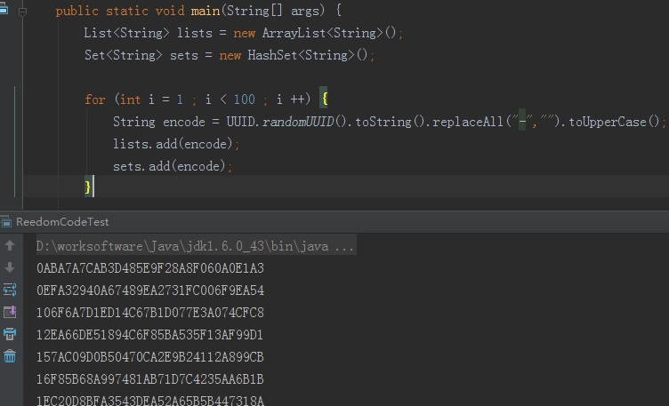The height and width of the screenshot is (406, 669).
Task: Click the java command line in console
Action: point(196,246)
